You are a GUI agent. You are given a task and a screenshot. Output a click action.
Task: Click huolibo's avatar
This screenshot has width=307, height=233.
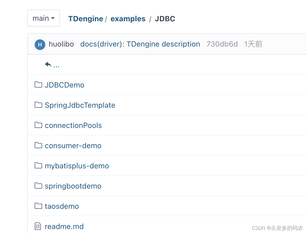[40, 44]
